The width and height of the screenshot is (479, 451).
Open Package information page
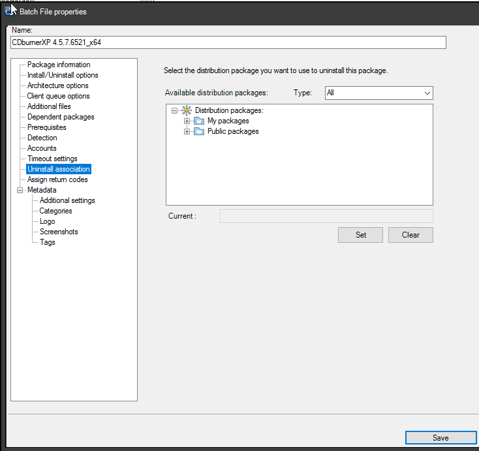(59, 65)
